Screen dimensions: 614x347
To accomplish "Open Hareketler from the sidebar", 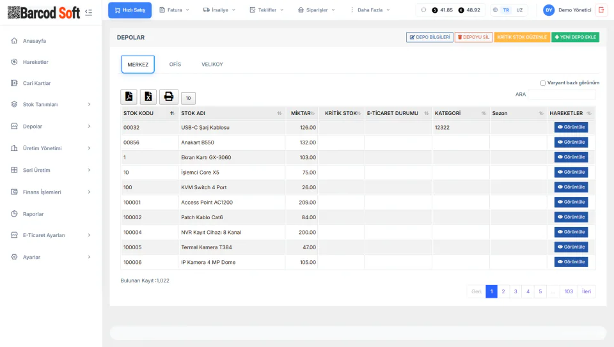I will [36, 62].
